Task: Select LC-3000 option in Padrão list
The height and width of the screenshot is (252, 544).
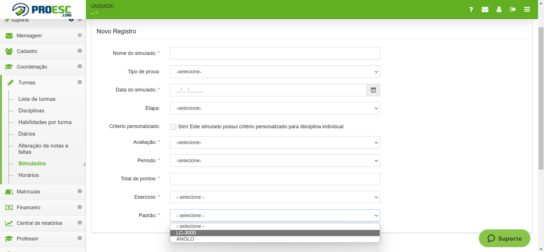Action: 275,233
